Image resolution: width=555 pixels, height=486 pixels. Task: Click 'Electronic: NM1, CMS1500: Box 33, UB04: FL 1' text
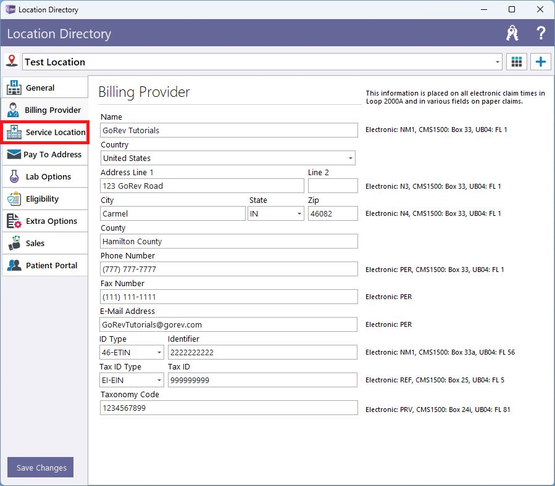pyautogui.click(x=436, y=130)
